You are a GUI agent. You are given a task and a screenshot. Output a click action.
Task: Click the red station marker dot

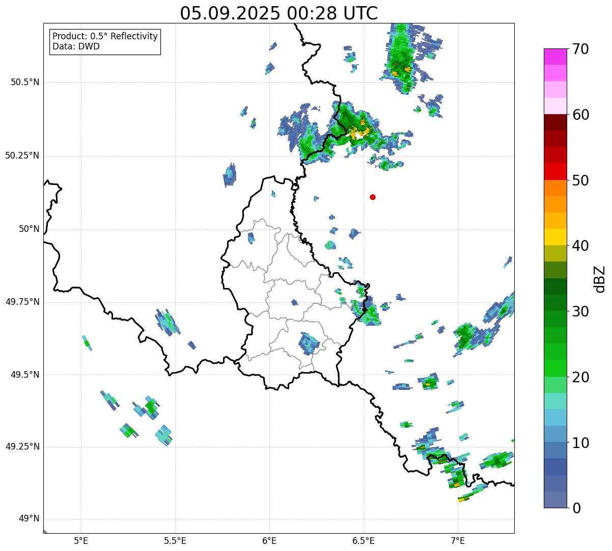(373, 197)
